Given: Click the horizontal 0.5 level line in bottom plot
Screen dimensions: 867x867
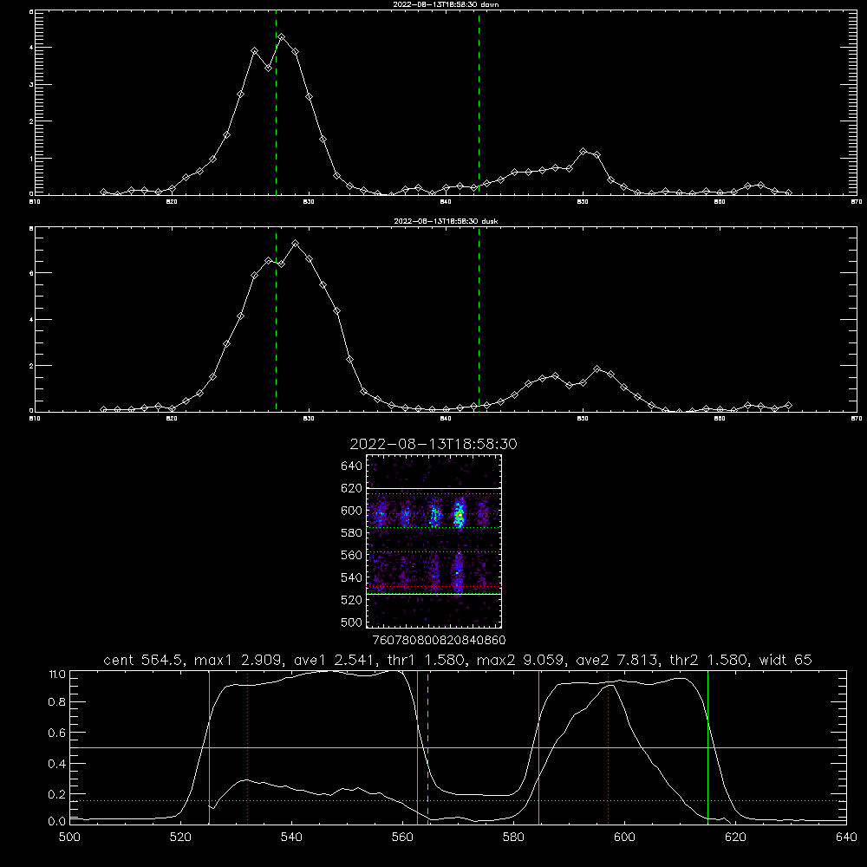Looking at the screenshot, I should pyautogui.click(x=458, y=747).
